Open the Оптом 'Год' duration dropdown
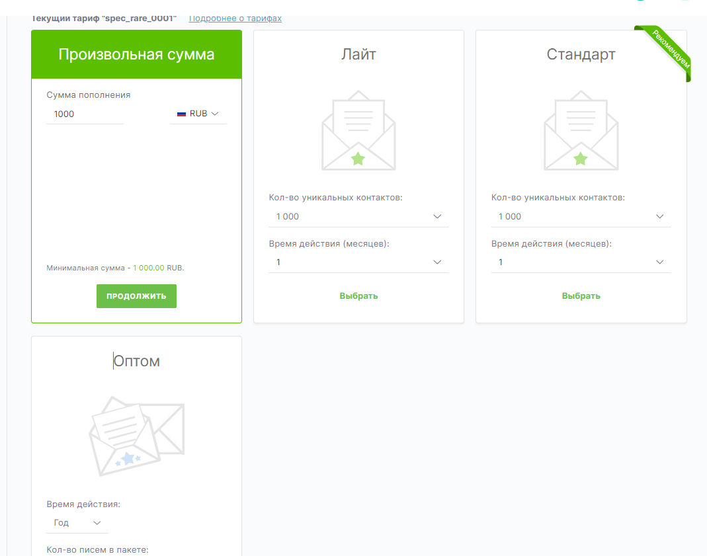This screenshot has height=556, width=707. pyautogui.click(x=77, y=523)
